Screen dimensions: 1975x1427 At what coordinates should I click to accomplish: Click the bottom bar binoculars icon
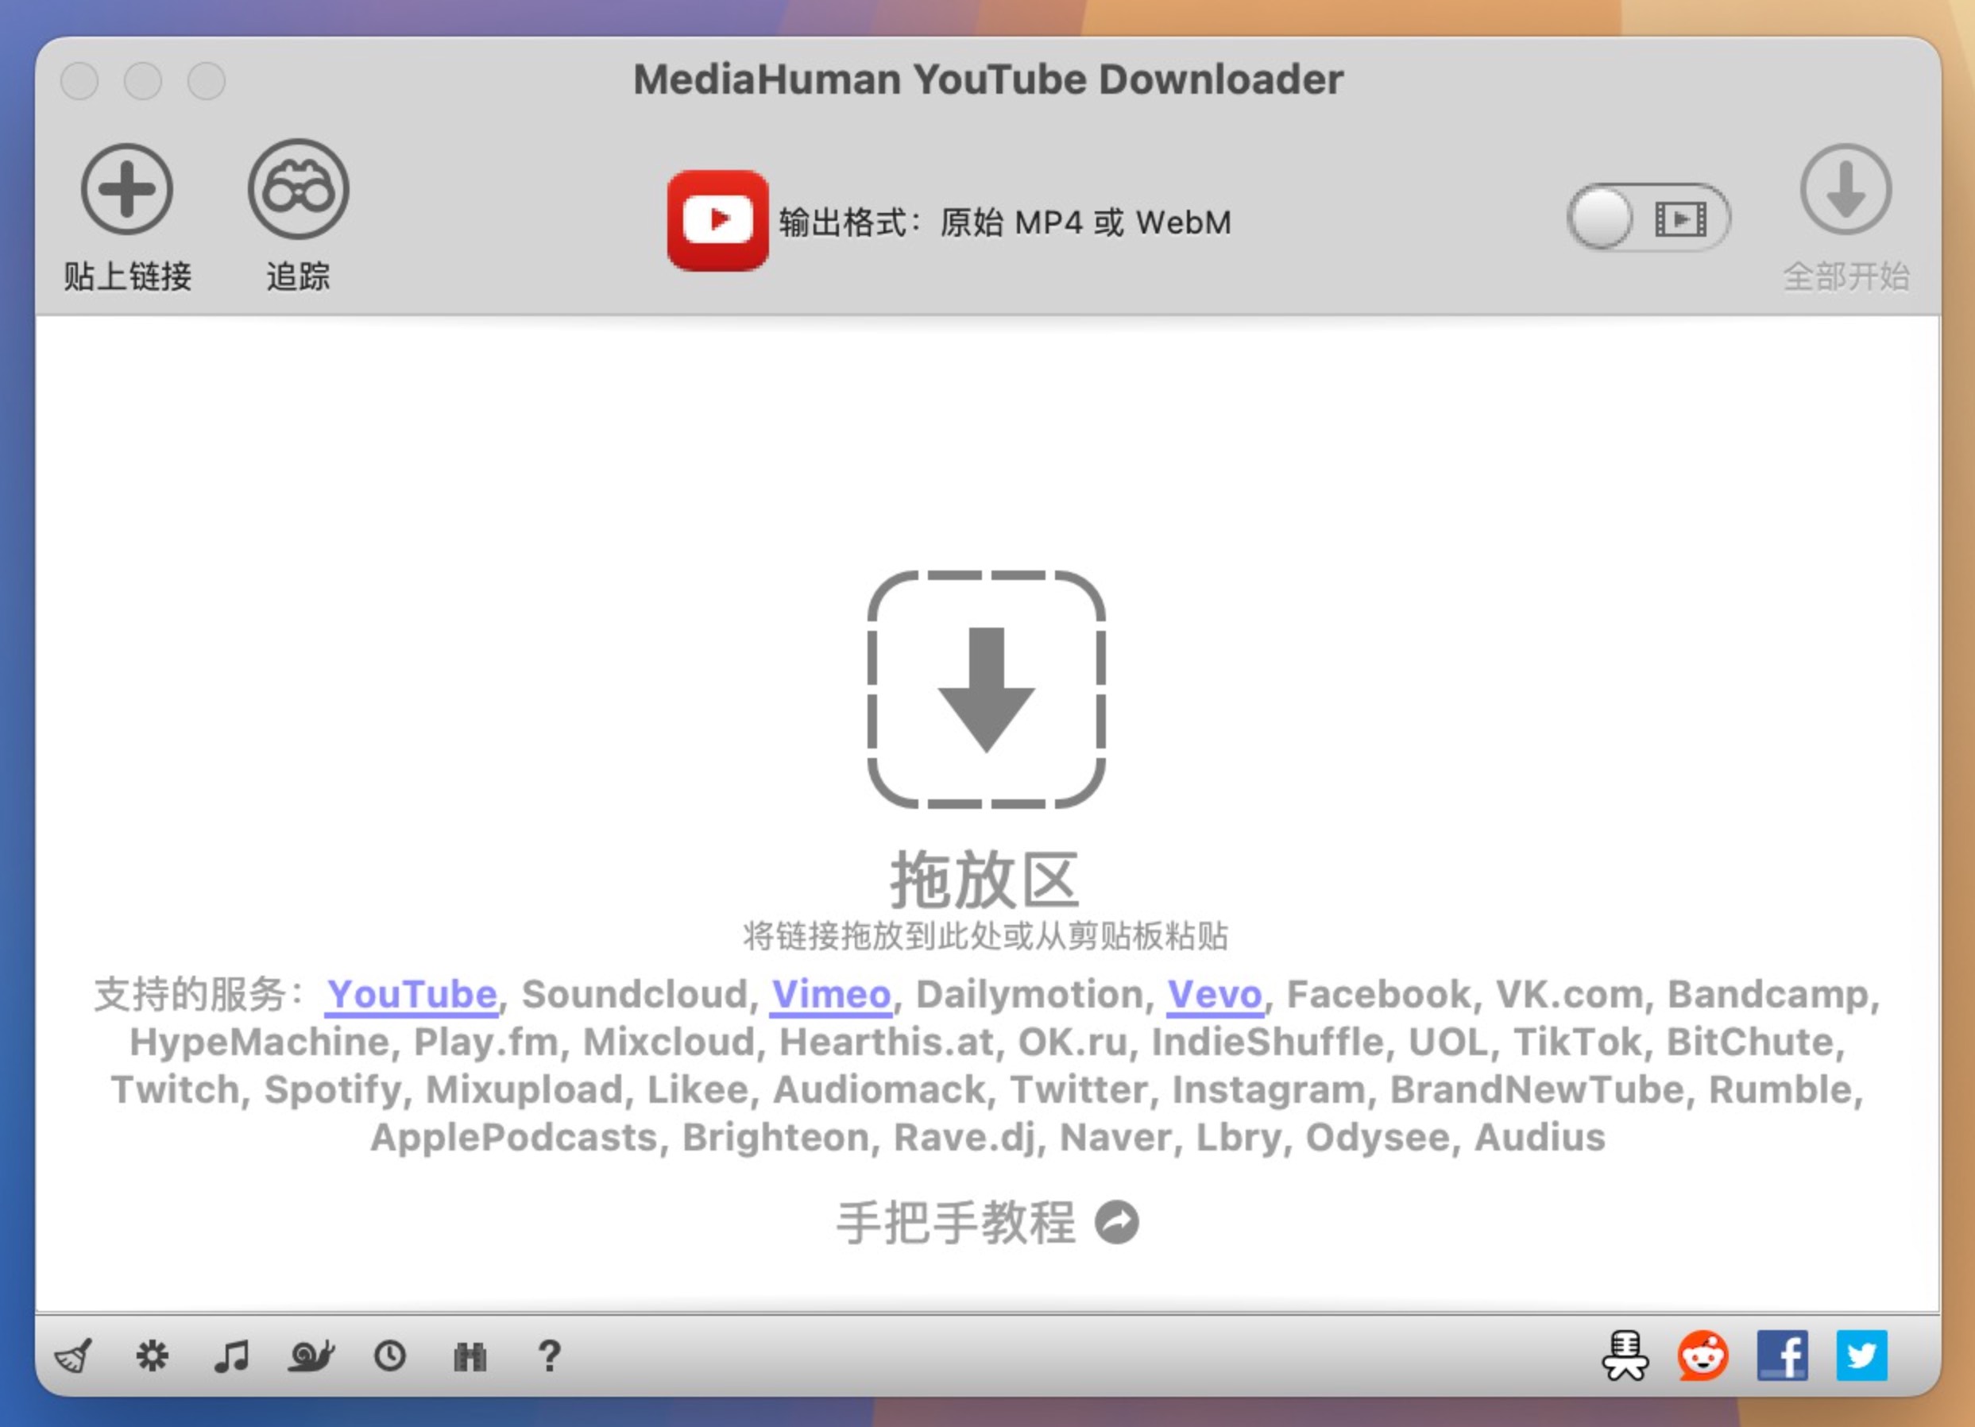[x=470, y=1355]
